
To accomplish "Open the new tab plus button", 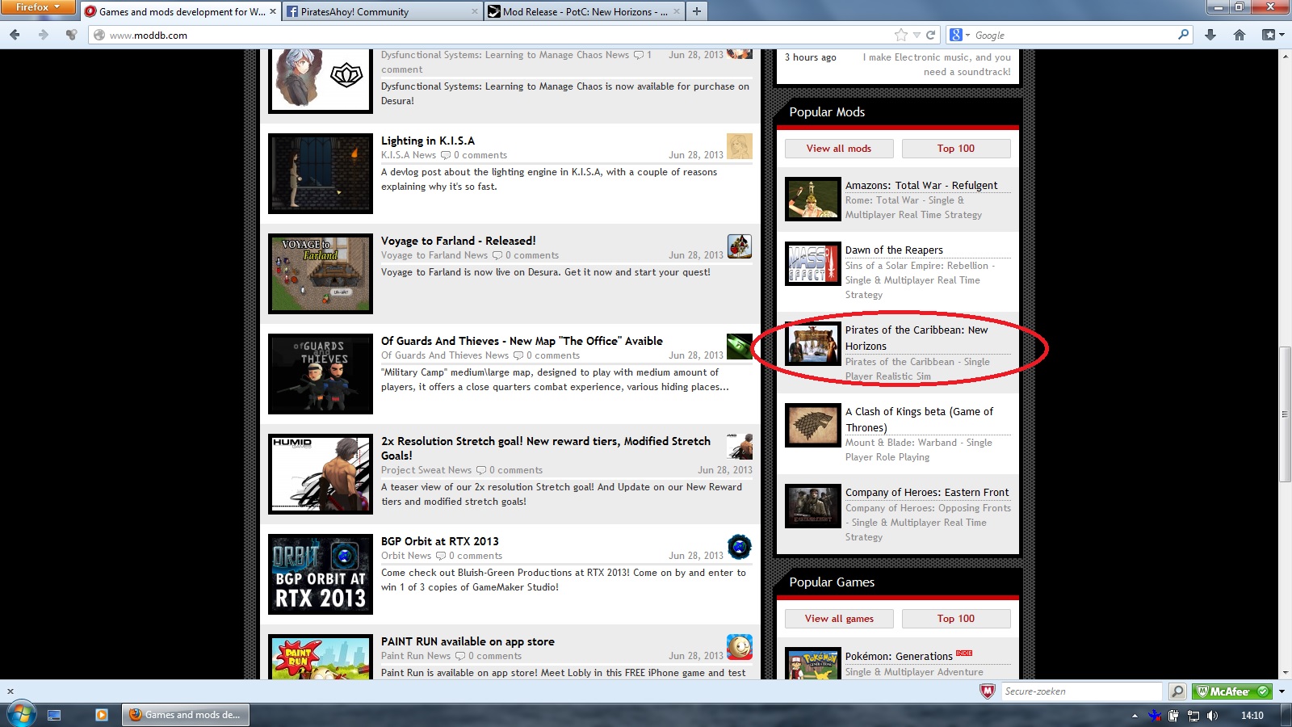I will click(x=696, y=11).
